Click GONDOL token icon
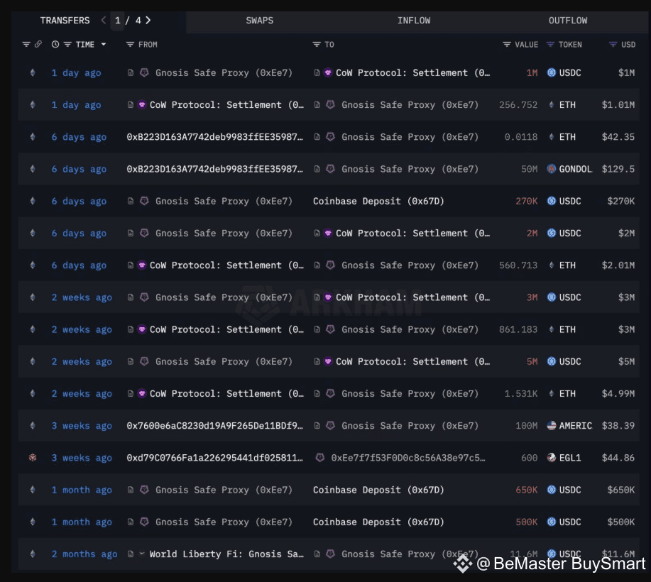Screen dimensions: 651x582 552,169
